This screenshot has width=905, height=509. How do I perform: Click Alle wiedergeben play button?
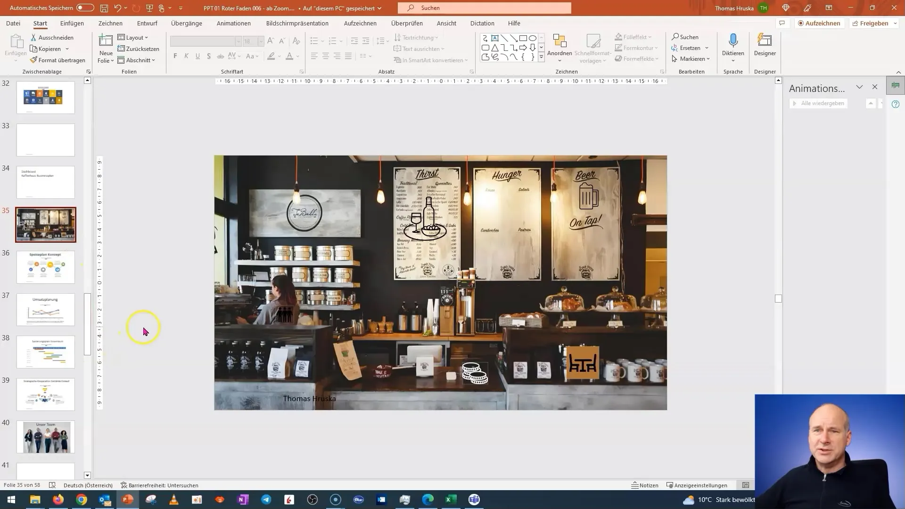coord(819,103)
